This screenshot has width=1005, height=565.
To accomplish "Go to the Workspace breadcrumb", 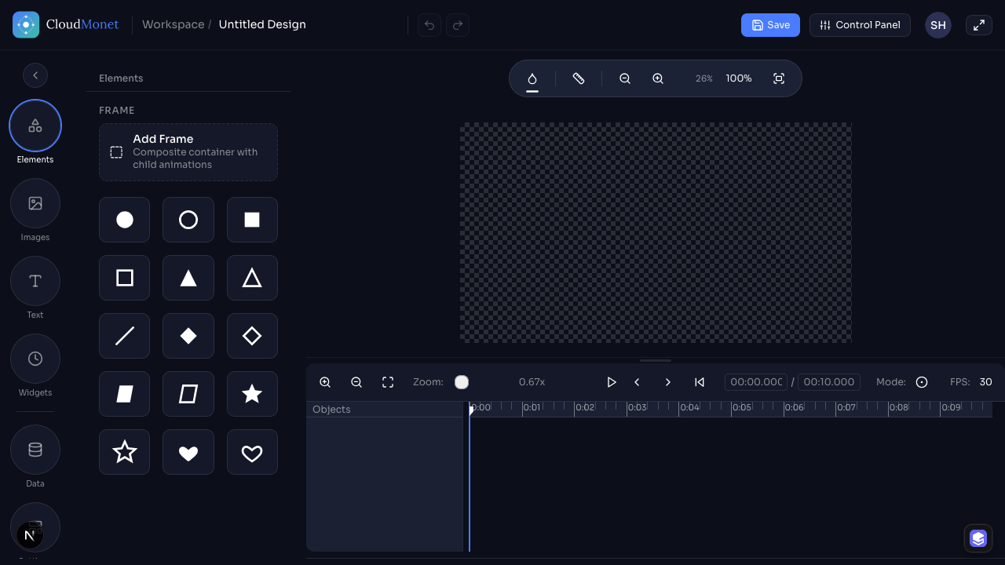I will (x=173, y=24).
